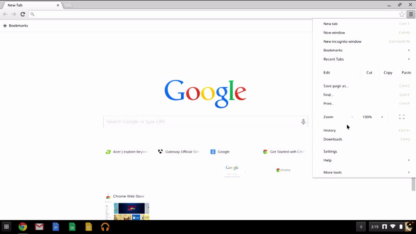416x234 pixels.
Task: Open the Google most-visited shortcut
Action: tap(220, 152)
